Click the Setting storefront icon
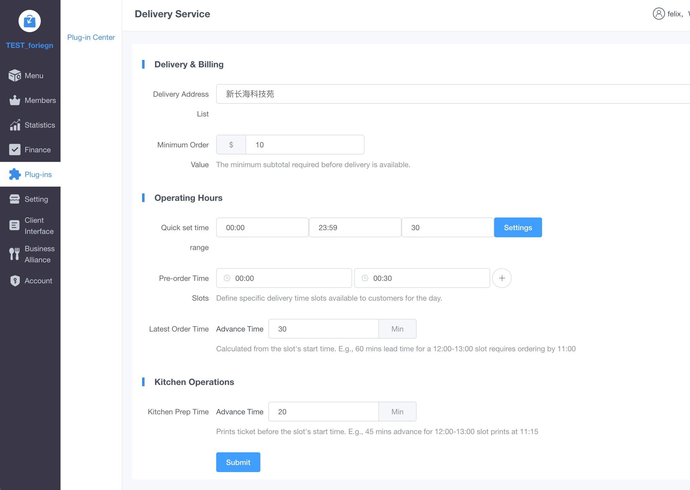The height and width of the screenshot is (490, 690). (x=15, y=199)
